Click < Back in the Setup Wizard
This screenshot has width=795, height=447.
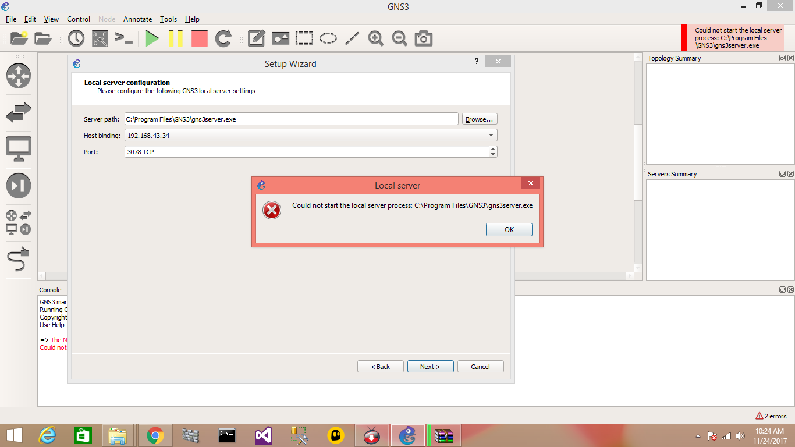tap(381, 367)
